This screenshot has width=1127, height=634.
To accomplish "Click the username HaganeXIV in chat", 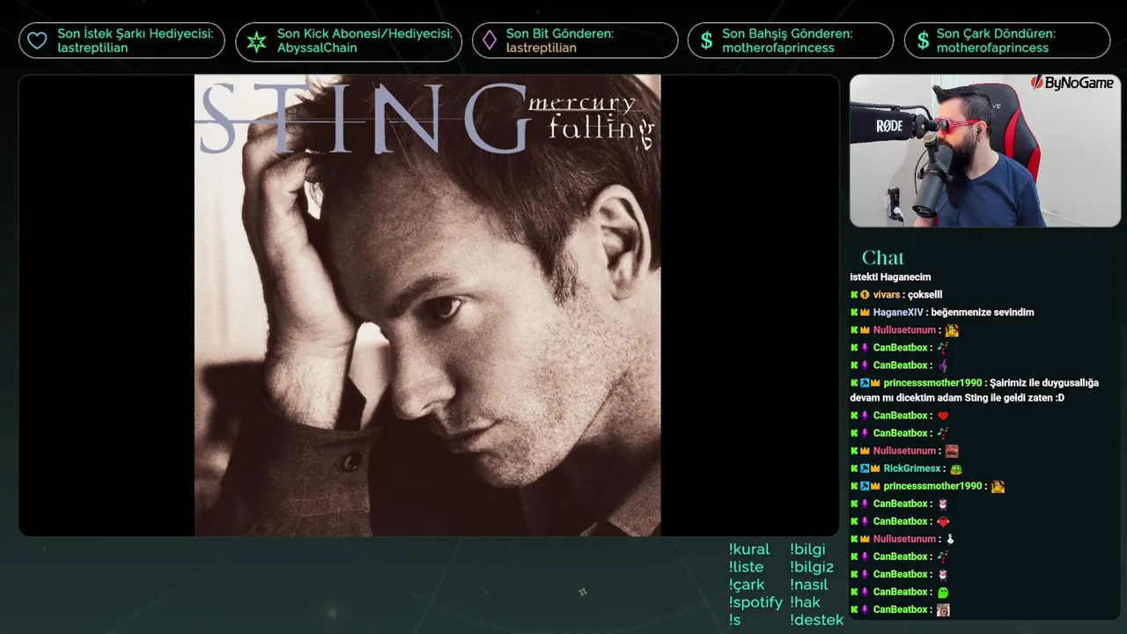I will pos(898,313).
